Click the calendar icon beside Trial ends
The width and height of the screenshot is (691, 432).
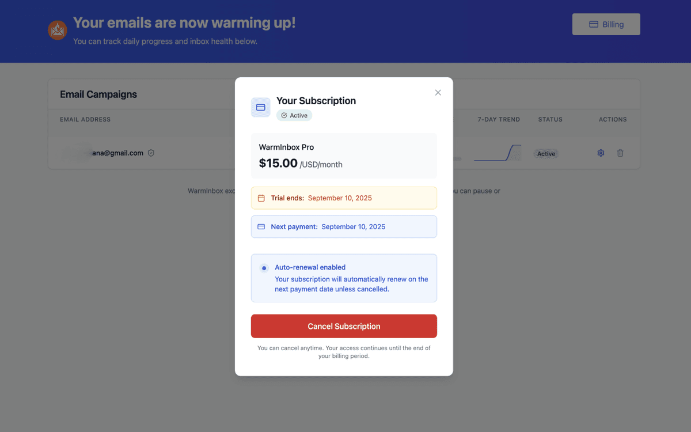click(263, 198)
